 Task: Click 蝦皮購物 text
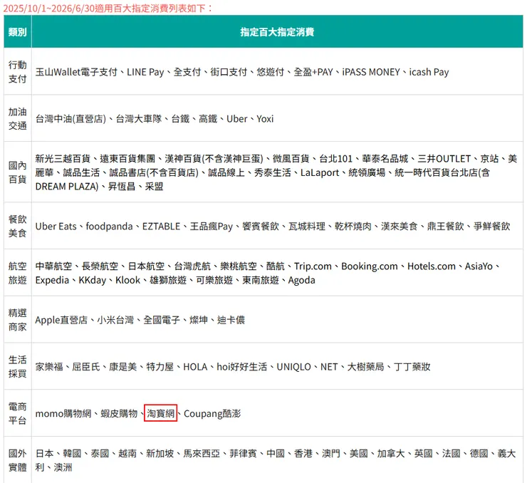pos(119,413)
